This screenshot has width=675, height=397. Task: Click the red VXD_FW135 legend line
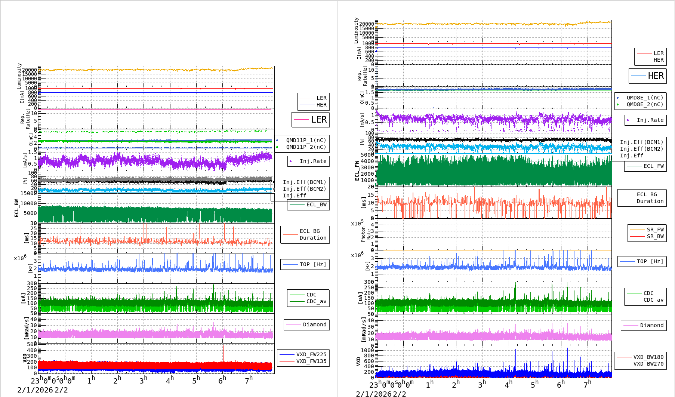tap(287, 361)
